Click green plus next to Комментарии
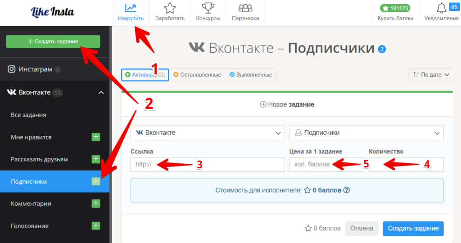 point(96,203)
